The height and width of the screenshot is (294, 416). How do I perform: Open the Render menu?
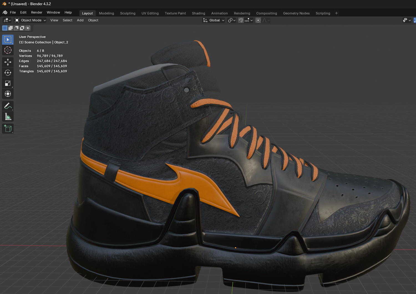[37, 12]
